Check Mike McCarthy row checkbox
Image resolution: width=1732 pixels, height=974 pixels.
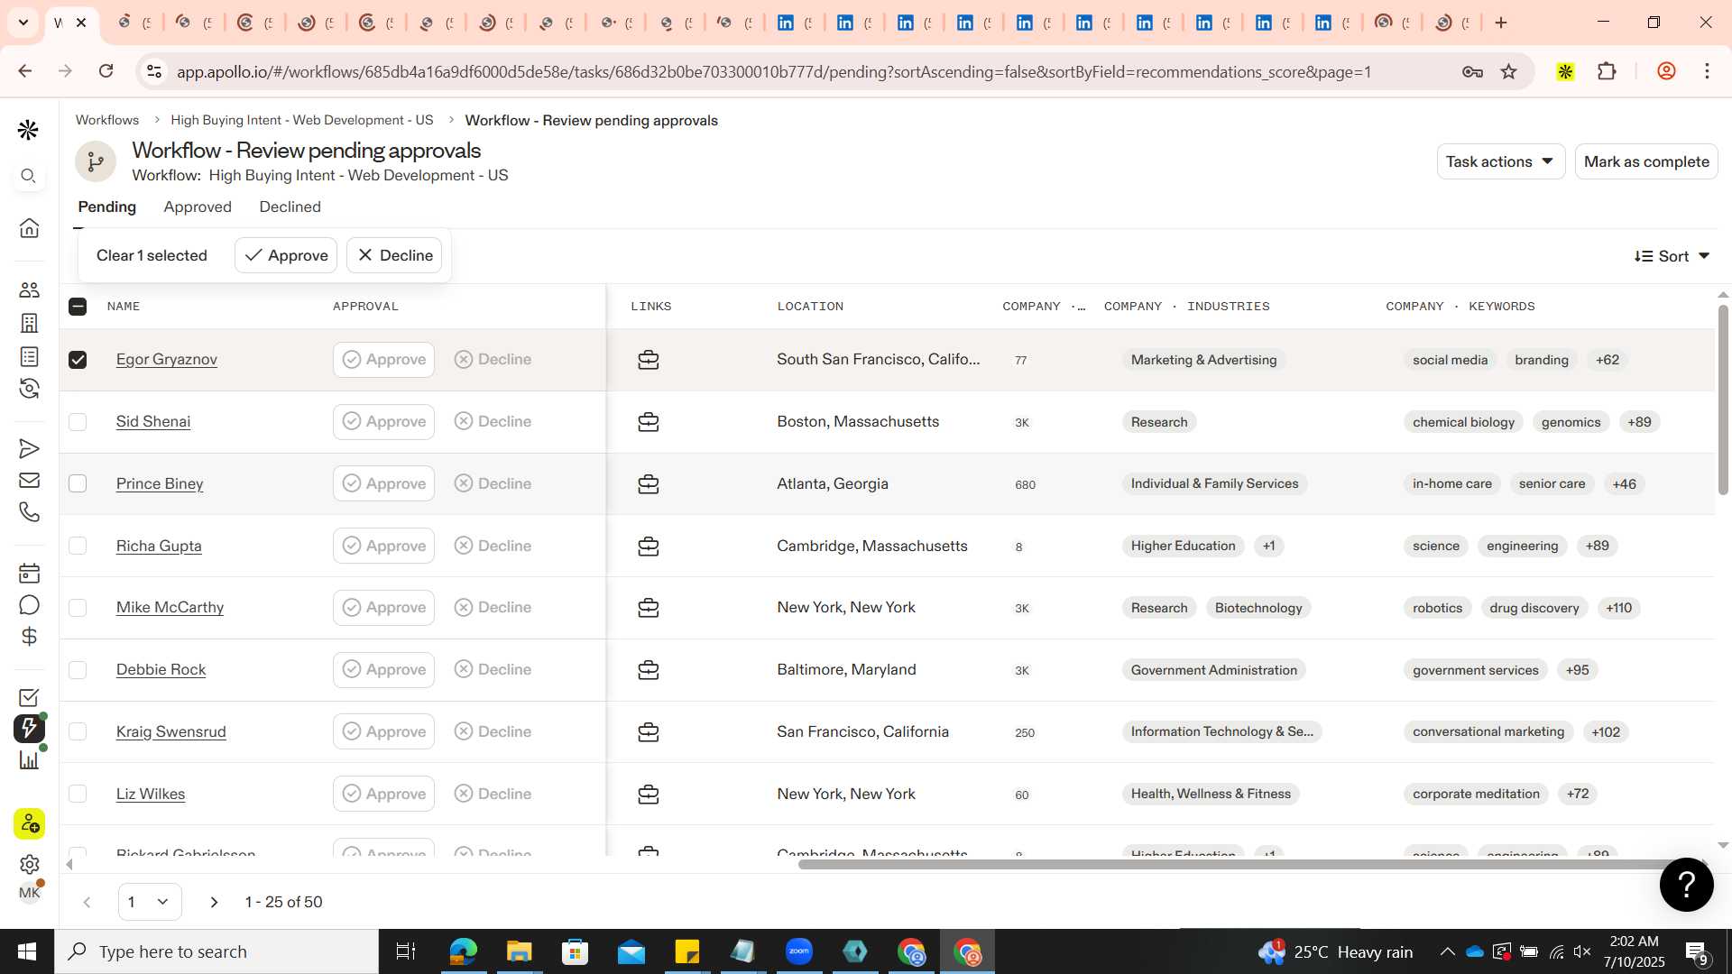tap(78, 608)
